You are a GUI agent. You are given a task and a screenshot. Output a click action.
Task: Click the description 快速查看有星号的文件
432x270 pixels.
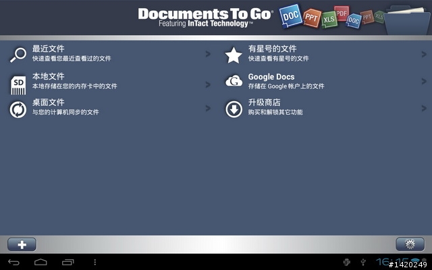278,59
